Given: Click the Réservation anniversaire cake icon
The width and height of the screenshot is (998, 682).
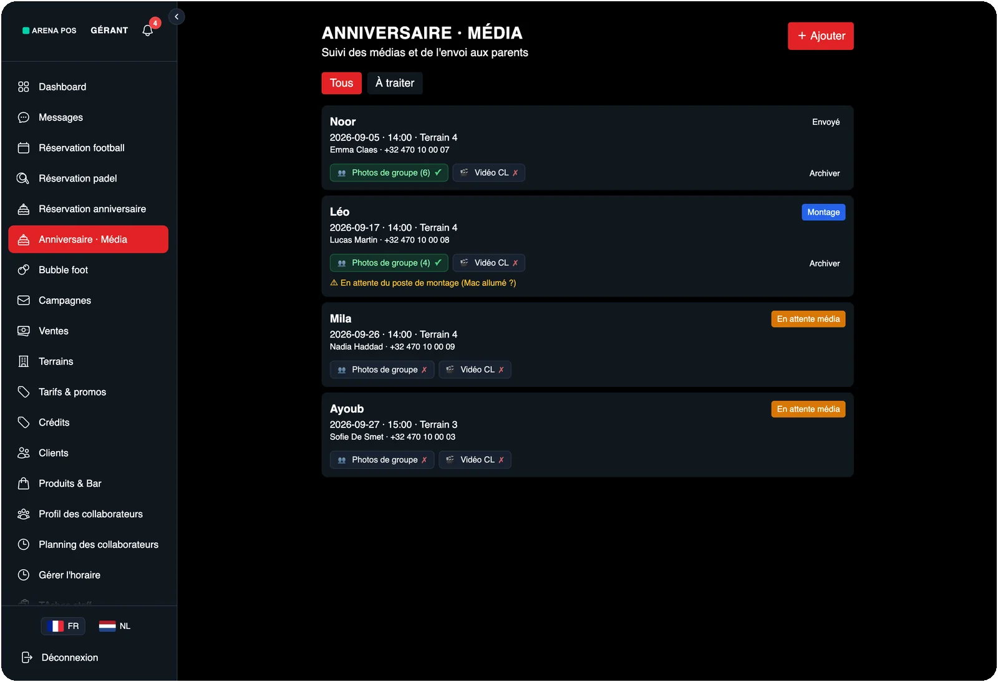Looking at the screenshot, I should click(x=24, y=209).
